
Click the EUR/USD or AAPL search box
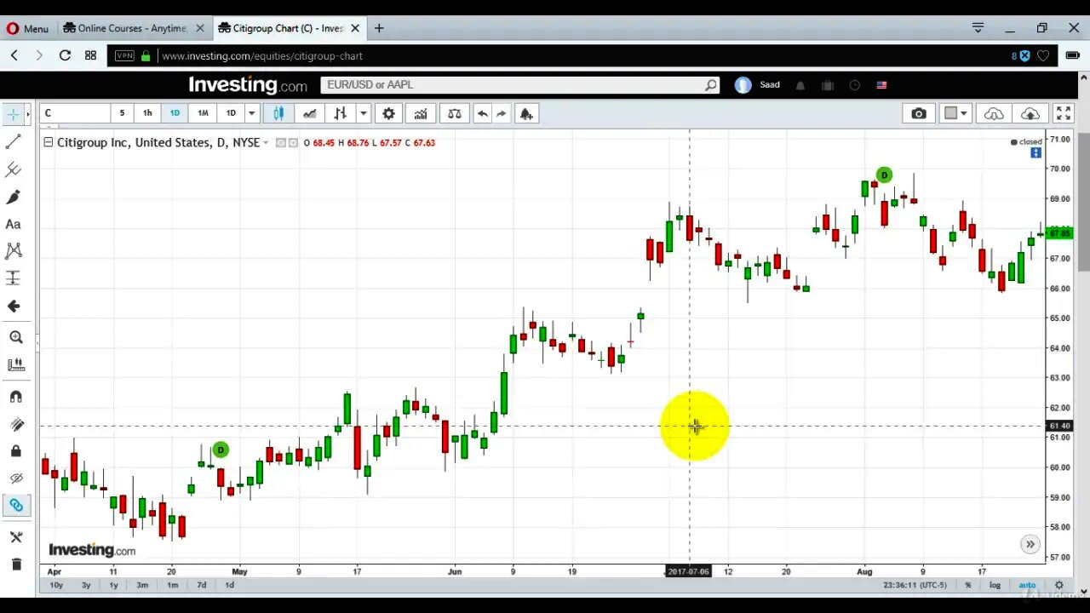click(512, 84)
